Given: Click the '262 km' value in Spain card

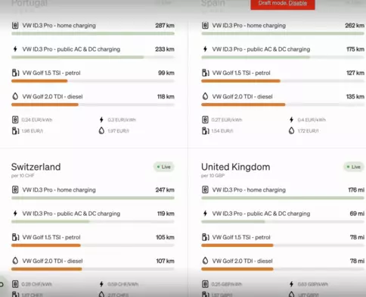Looking at the screenshot, I should (x=355, y=26).
